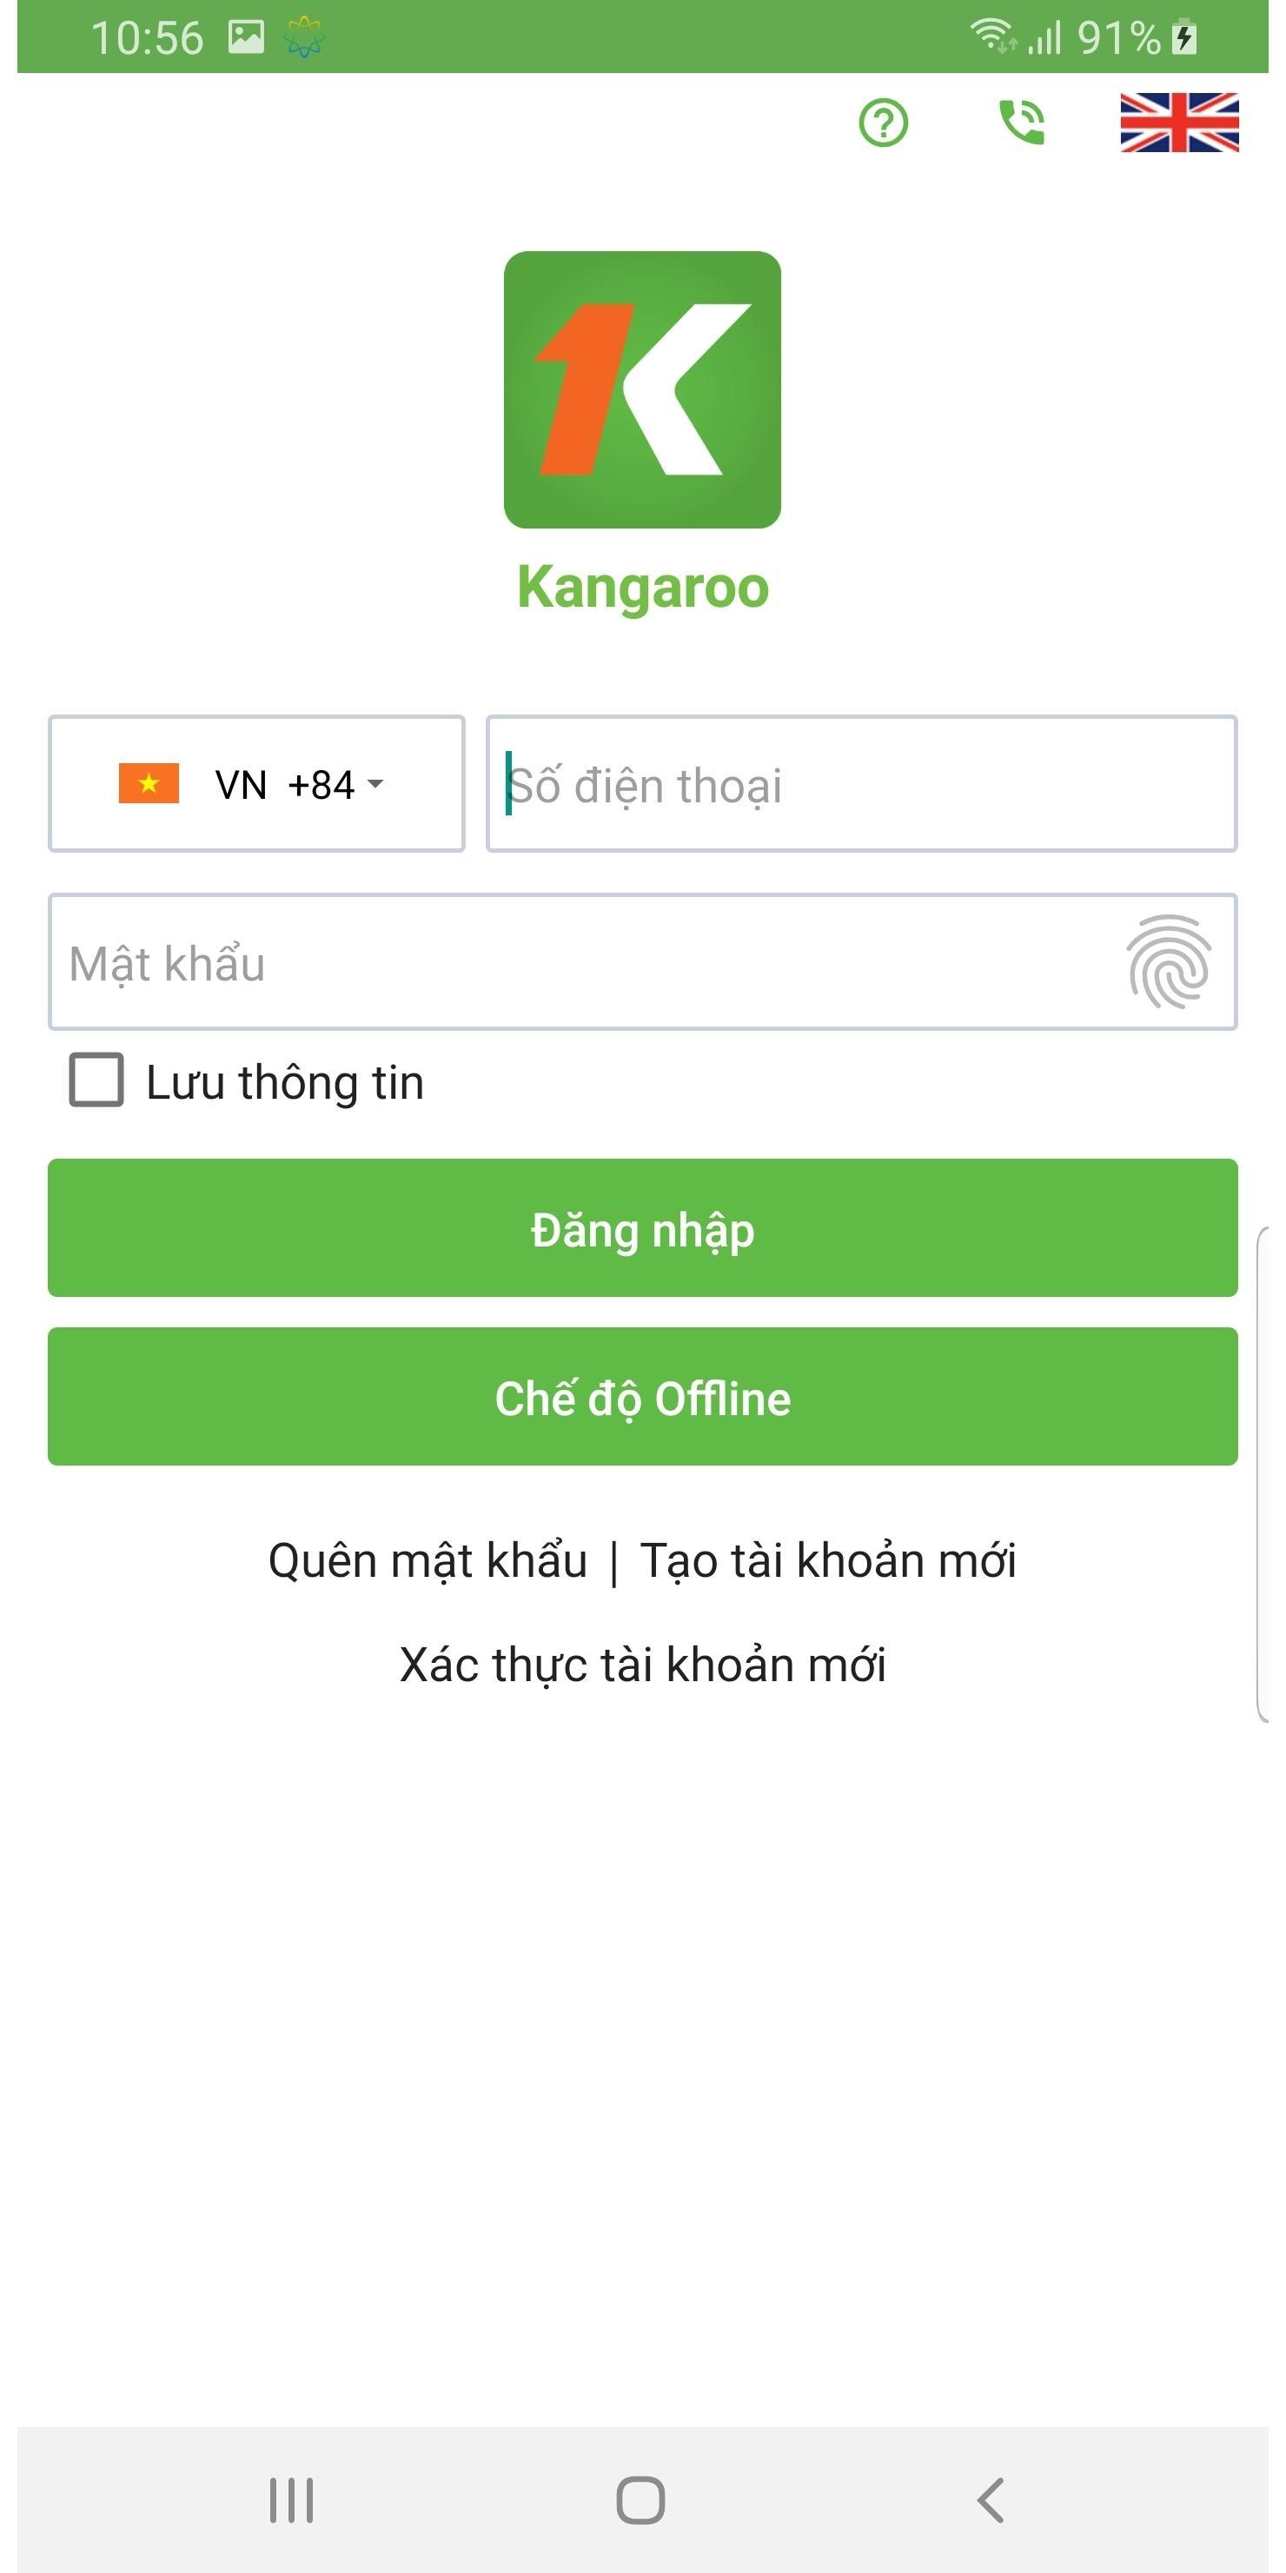Image resolution: width=1286 pixels, height=2573 pixels.
Task: Open the VN +84 country code dropdown
Action: (x=256, y=784)
